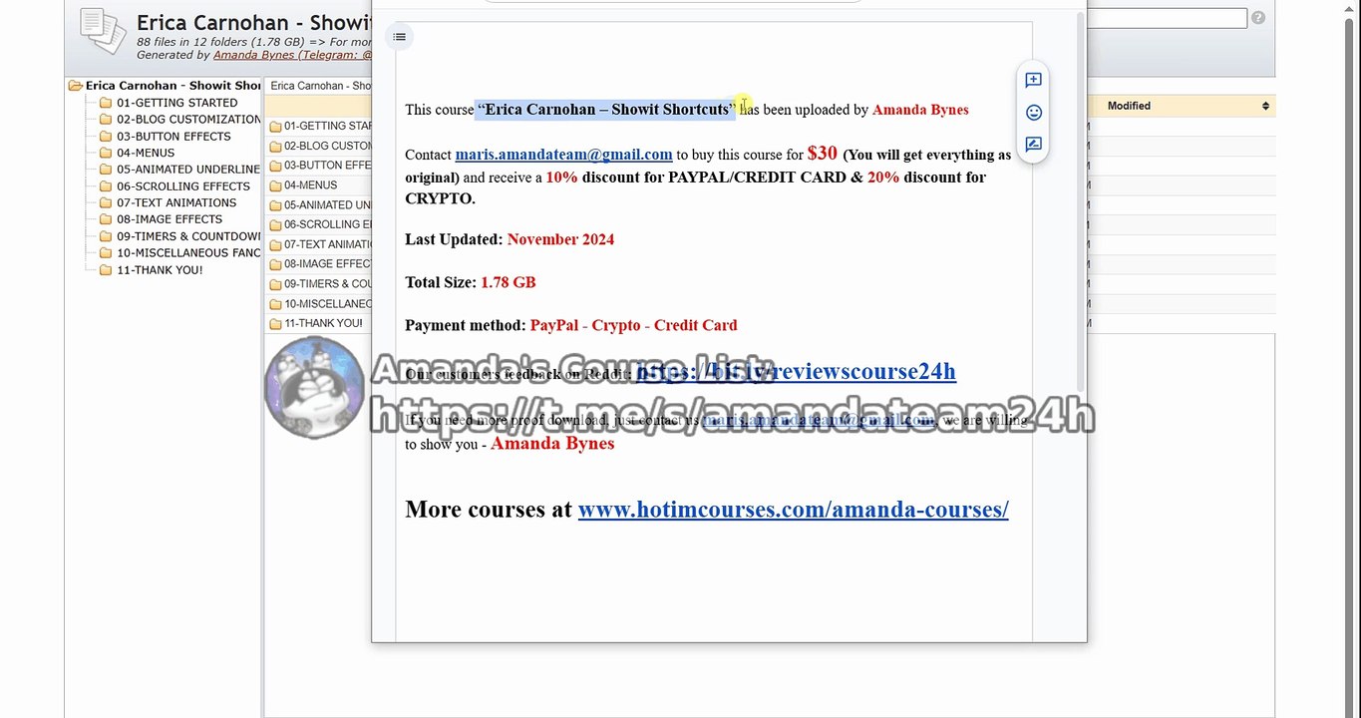
Task: Click the folder icon of 11-THANK YOU! in file list
Action: click(275, 324)
